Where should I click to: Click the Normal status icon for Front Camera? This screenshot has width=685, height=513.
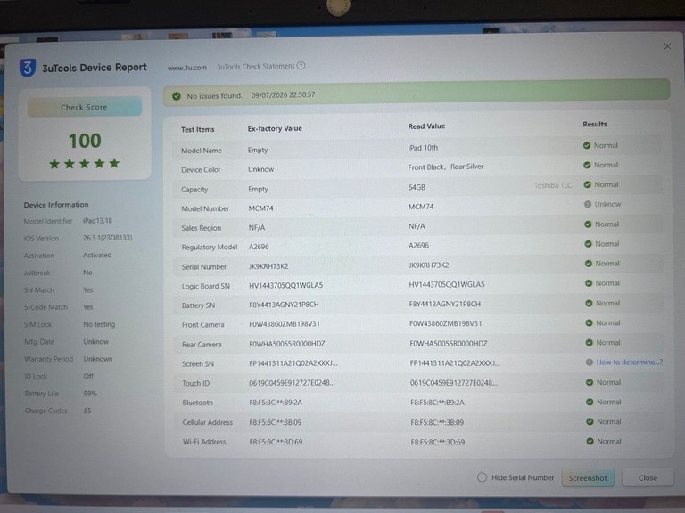589,322
